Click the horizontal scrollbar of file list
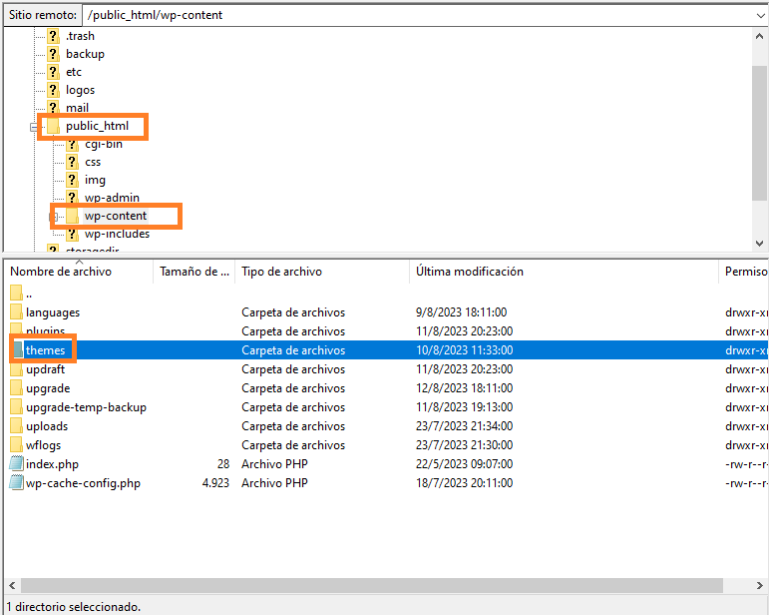 click(x=379, y=585)
